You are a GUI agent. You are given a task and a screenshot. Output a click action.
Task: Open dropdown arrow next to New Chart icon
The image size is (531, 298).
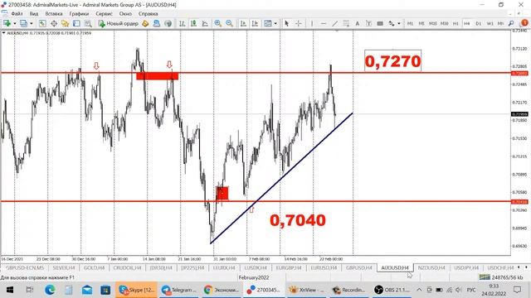pyautogui.click(x=14, y=23)
